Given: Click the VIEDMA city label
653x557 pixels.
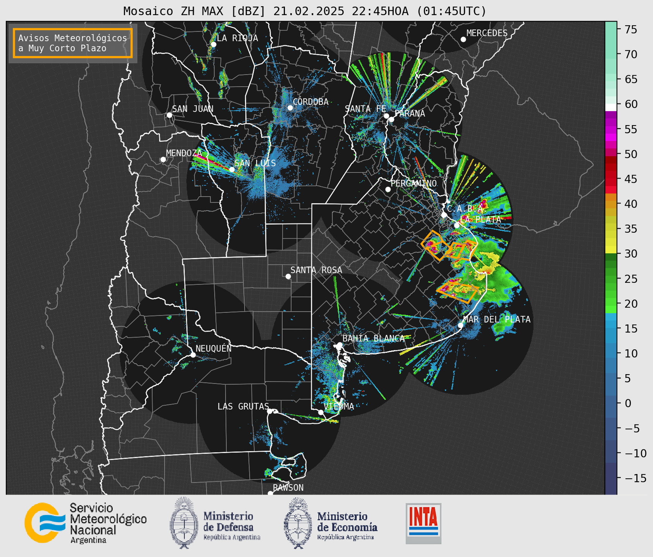Looking at the screenshot, I should (339, 406).
